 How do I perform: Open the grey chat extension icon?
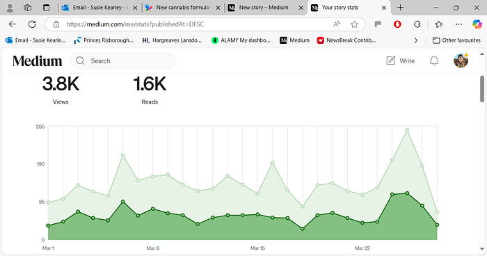tap(378, 24)
